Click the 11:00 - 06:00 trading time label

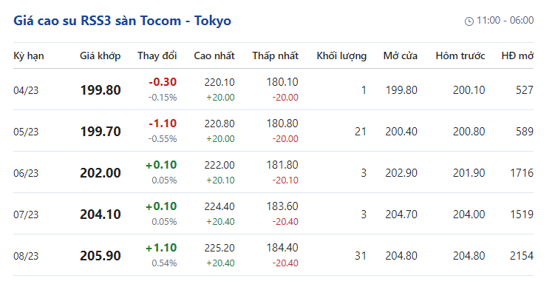click(x=505, y=20)
